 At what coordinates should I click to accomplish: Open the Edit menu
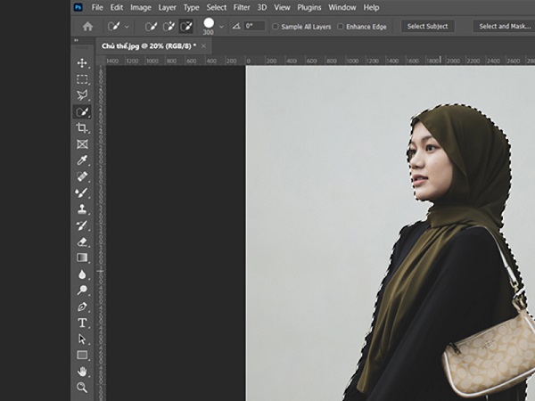tap(117, 7)
